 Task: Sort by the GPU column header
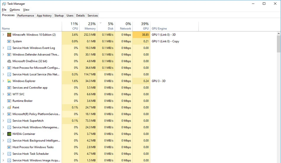point(141,26)
